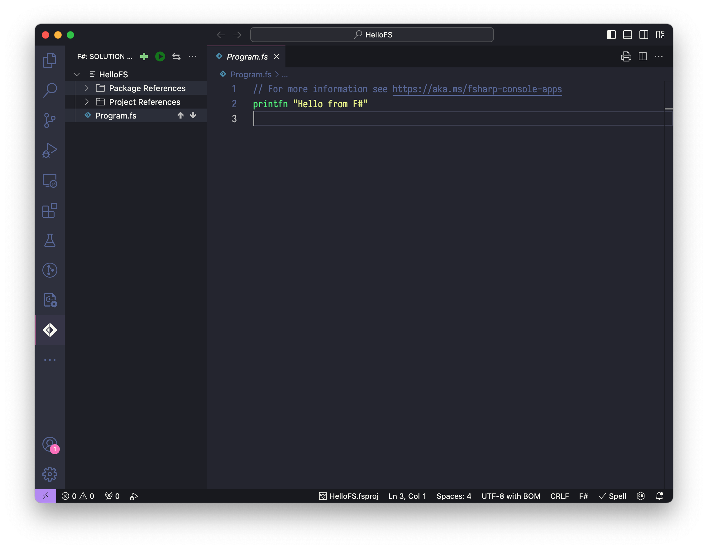Click HelloFS.fsproj in status bar
Viewport: 708px width, 549px height.
pyautogui.click(x=348, y=496)
